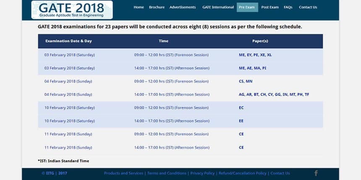The height and width of the screenshot is (180, 361).
Task: Click afternoon session time in ME, AE row
Action: pyautogui.click(x=172, y=68)
